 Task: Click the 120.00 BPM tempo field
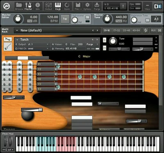(x=50, y=19)
